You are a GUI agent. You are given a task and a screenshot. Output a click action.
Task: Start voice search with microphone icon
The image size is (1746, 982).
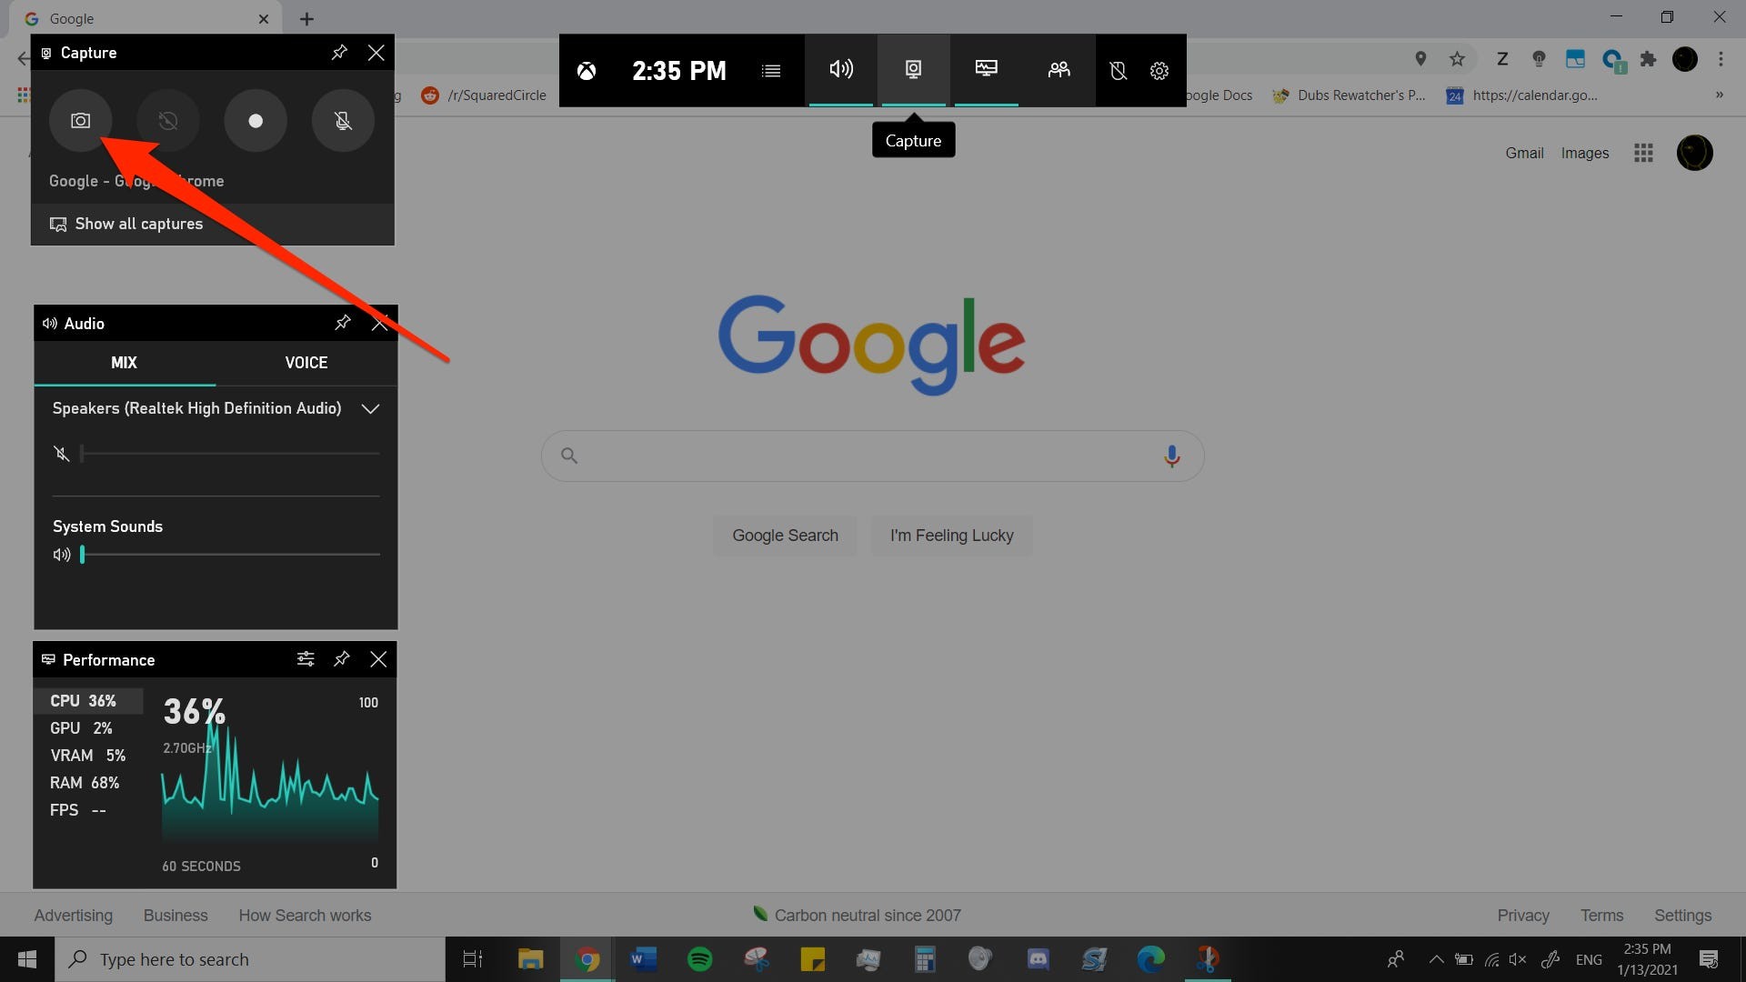coord(1172,456)
